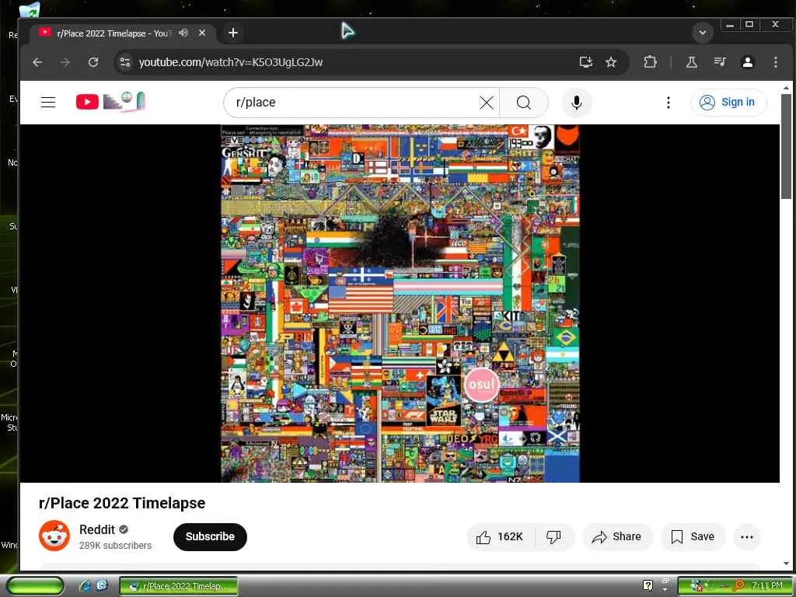Launch Internet Explorer from quick launch
Viewport: 796px width, 597px height.
pyautogui.click(x=85, y=586)
